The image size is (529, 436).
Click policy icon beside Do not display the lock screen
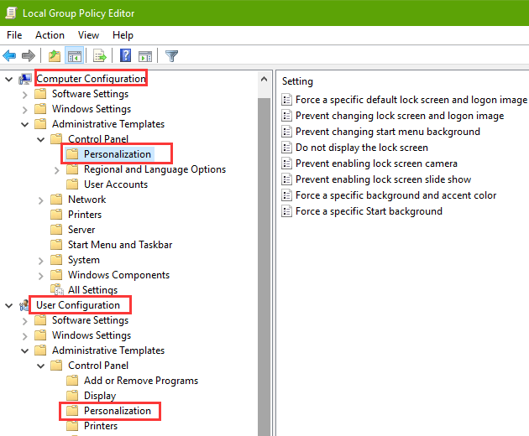[287, 148]
